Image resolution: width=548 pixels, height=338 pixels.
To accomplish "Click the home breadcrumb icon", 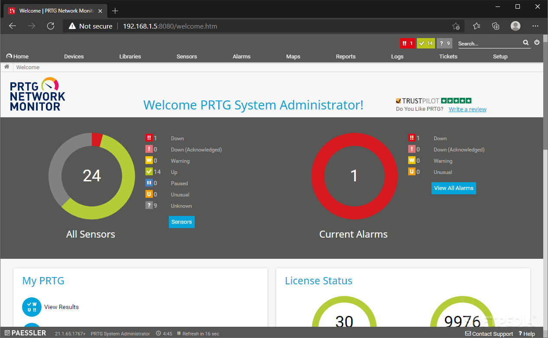I will (7, 67).
